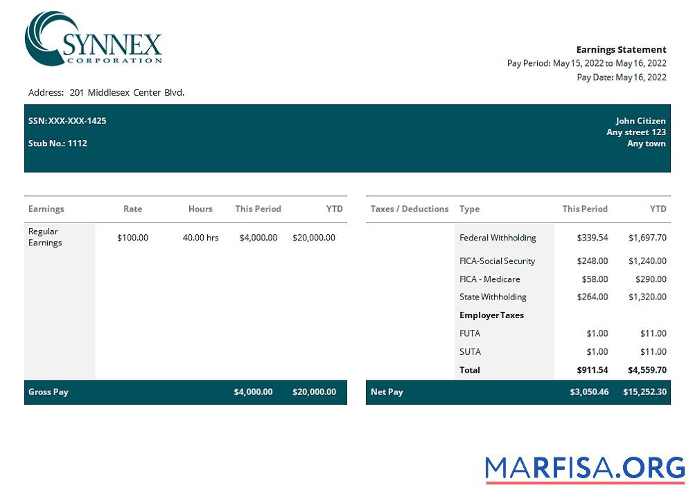693x499 pixels.
Task: Select the SSN field in the teal banner
Action: point(67,121)
